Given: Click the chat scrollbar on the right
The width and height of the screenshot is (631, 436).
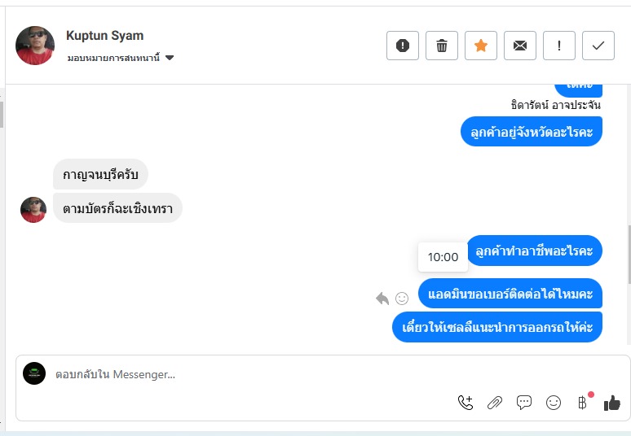Looking at the screenshot, I should pos(628,252).
